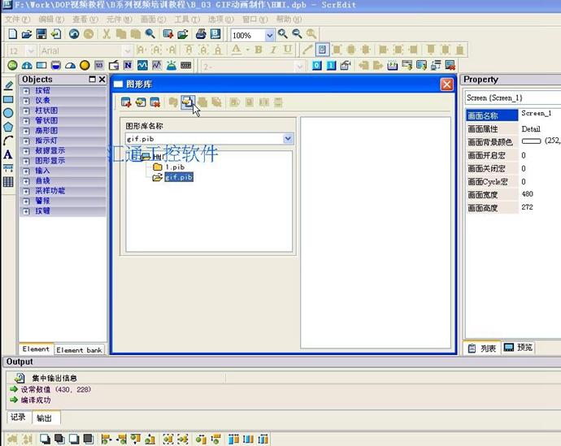Expand the 警报 category in Objects

tap(26, 201)
